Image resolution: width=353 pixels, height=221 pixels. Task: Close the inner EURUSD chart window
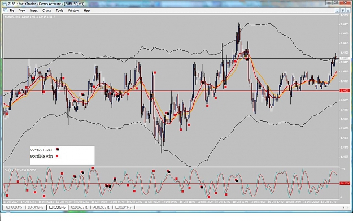pyautogui.click(x=348, y=11)
